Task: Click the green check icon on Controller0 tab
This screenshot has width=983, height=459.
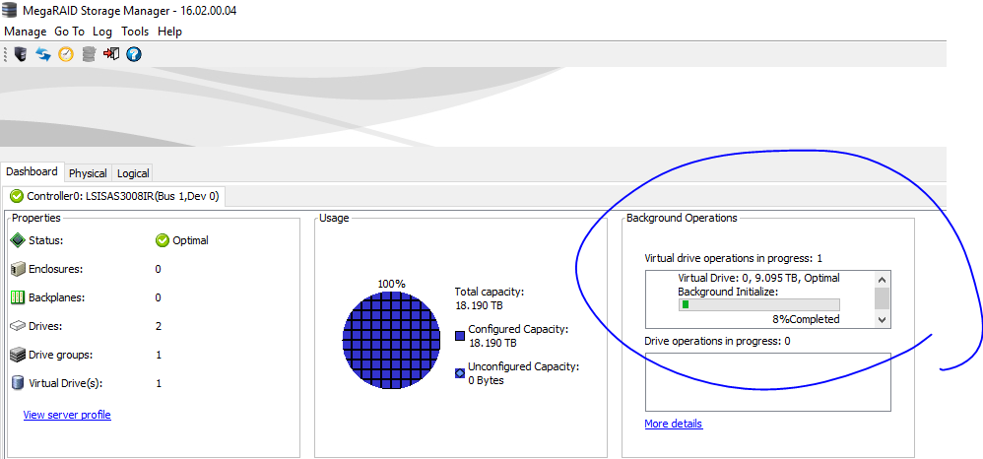Action: click(18, 196)
